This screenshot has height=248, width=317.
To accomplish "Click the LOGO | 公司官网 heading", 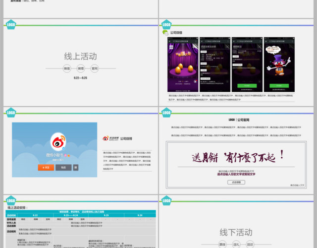I will 239,120.
